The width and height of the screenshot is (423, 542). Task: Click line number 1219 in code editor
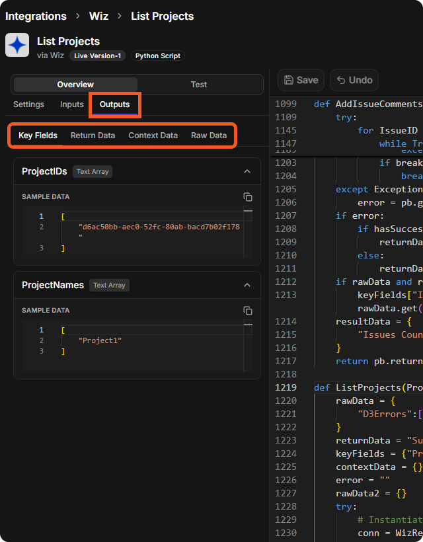click(x=286, y=387)
